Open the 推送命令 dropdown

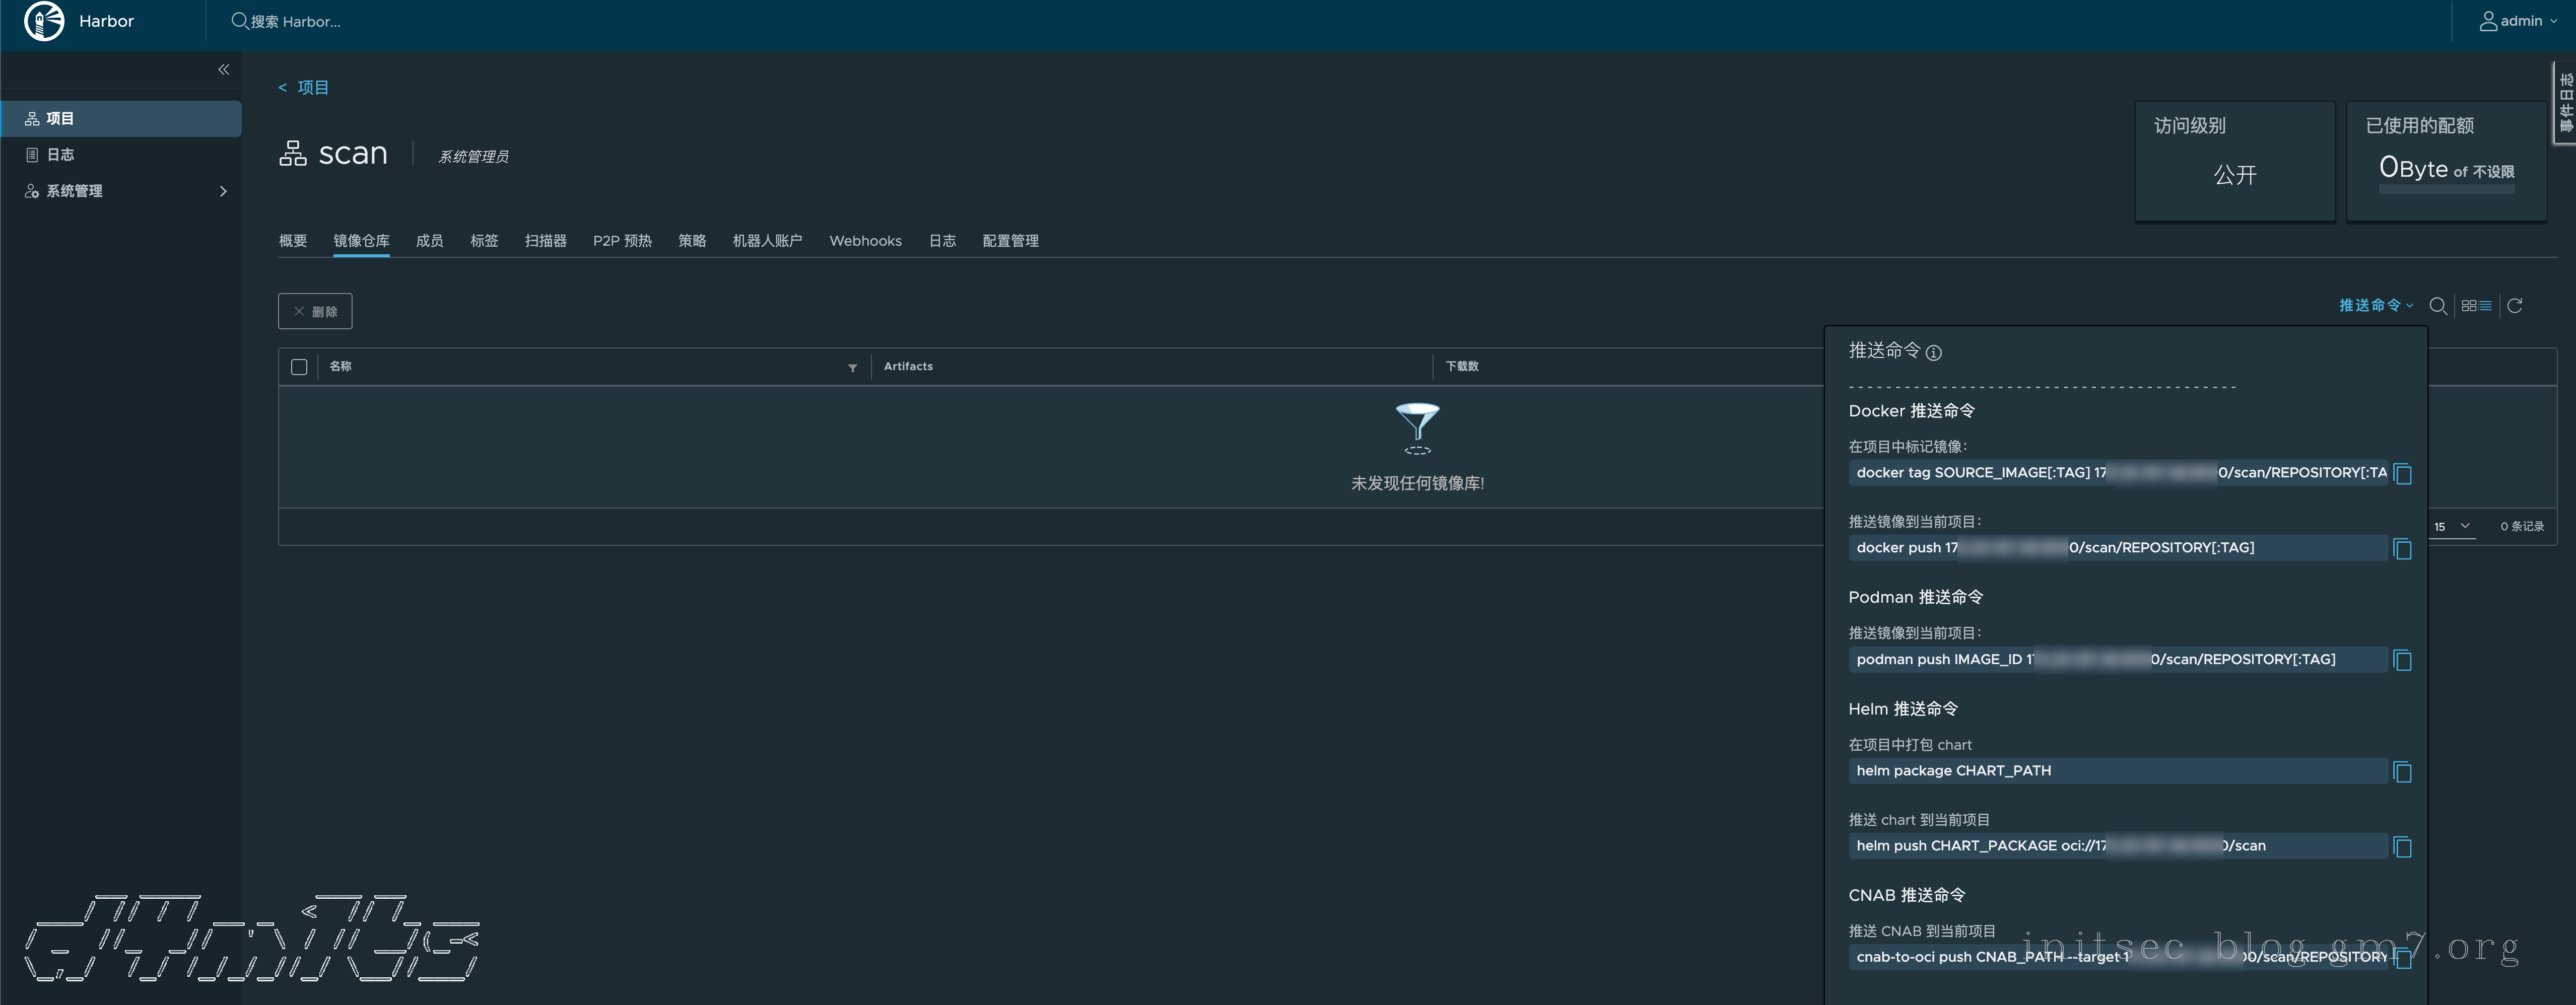tap(2375, 306)
